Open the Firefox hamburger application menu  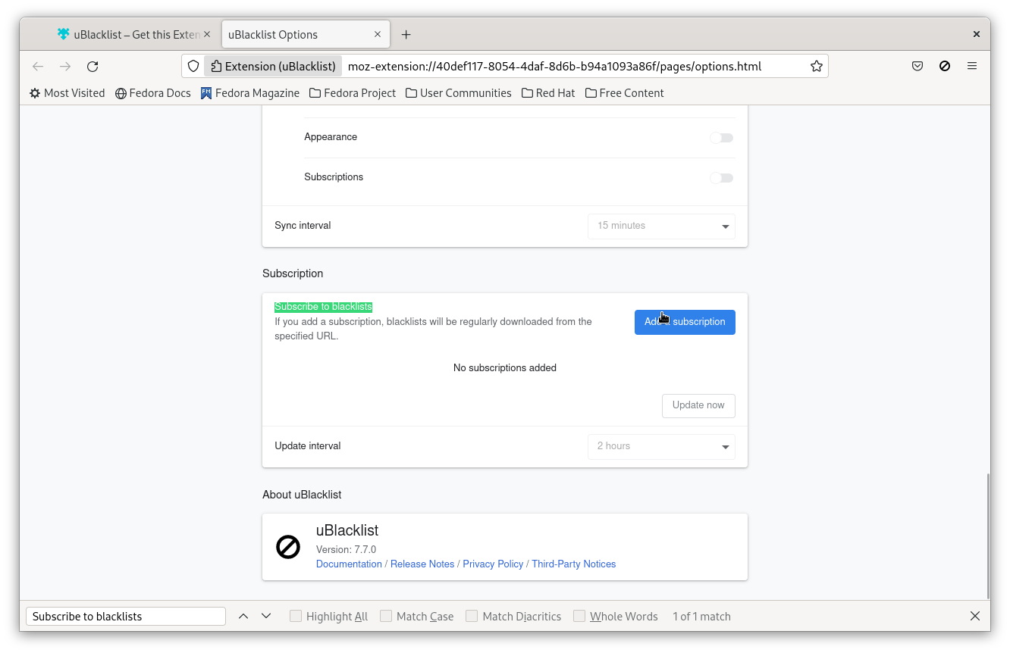(972, 66)
